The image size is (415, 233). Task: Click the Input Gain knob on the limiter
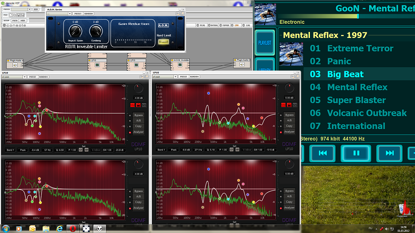pyautogui.click(x=75, y=31)
